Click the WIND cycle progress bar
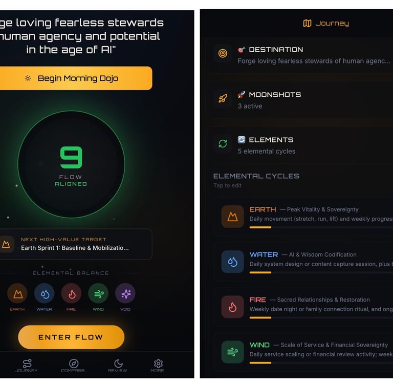This screenshot has height=384, width=393. click(321, 362)
